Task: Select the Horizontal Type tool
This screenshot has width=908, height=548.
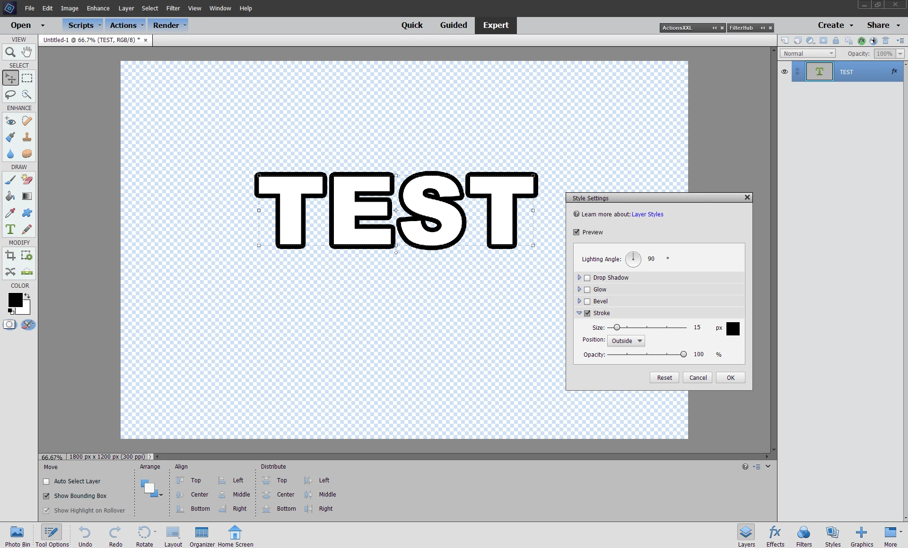Action: pos(10,230)
